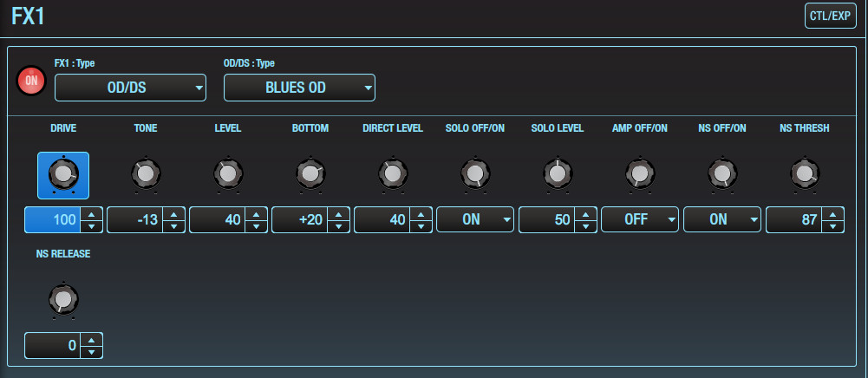Increase the SOLO LEVEL value with up arrow
868x378 pixels.
[585, 213]
